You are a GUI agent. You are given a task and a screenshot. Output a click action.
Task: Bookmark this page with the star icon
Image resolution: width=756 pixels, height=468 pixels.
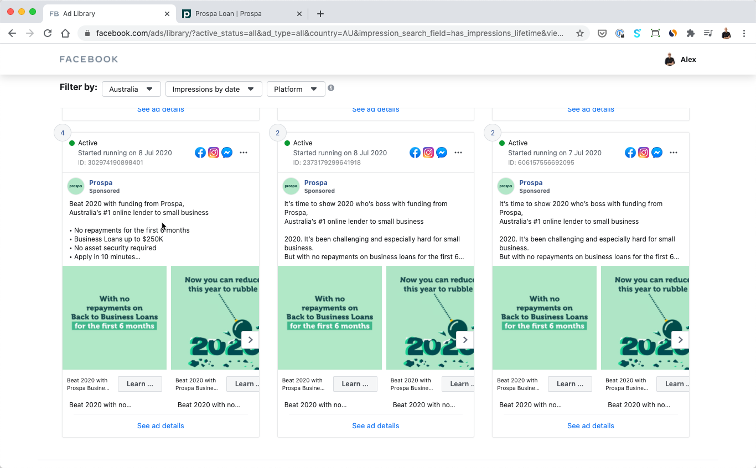(580, 33)
